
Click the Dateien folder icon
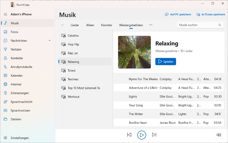[x=5, y=119]
